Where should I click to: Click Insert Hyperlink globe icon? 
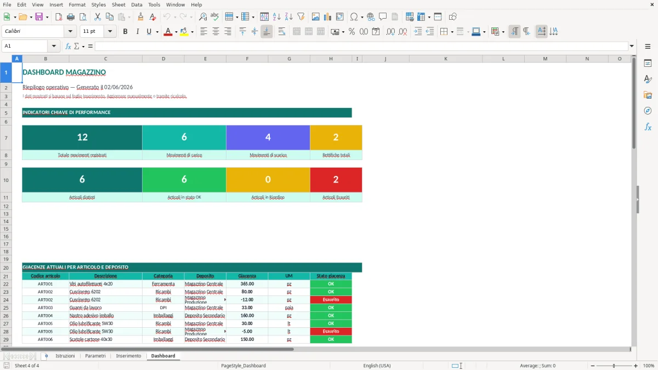click(371, 17)
